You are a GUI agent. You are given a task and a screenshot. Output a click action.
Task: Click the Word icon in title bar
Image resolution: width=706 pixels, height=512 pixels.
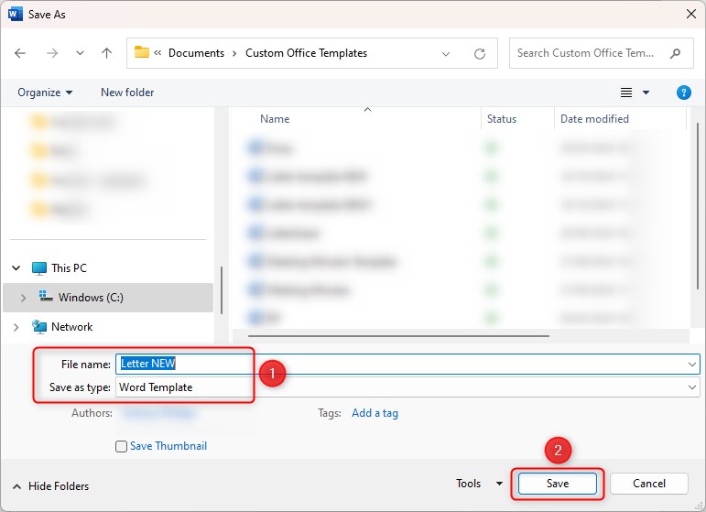pyautogui.click(x=15, y=14)
